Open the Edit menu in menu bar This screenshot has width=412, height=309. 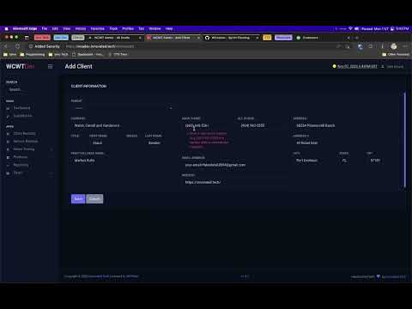coord(55,28)
